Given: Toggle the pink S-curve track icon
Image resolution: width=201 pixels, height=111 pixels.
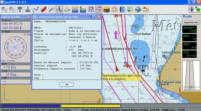Looking at the screenshot, I should click(x=99, y=9).
